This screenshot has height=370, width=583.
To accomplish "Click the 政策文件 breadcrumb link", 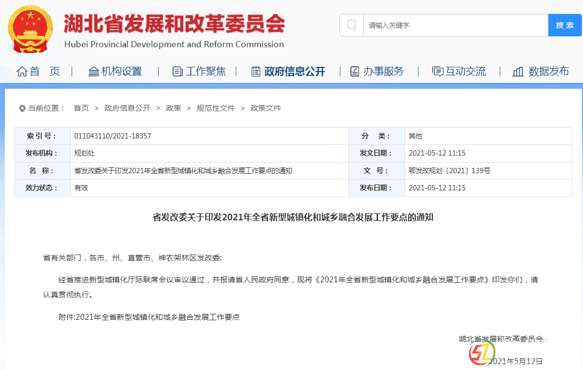I will [x=266, y=108].
